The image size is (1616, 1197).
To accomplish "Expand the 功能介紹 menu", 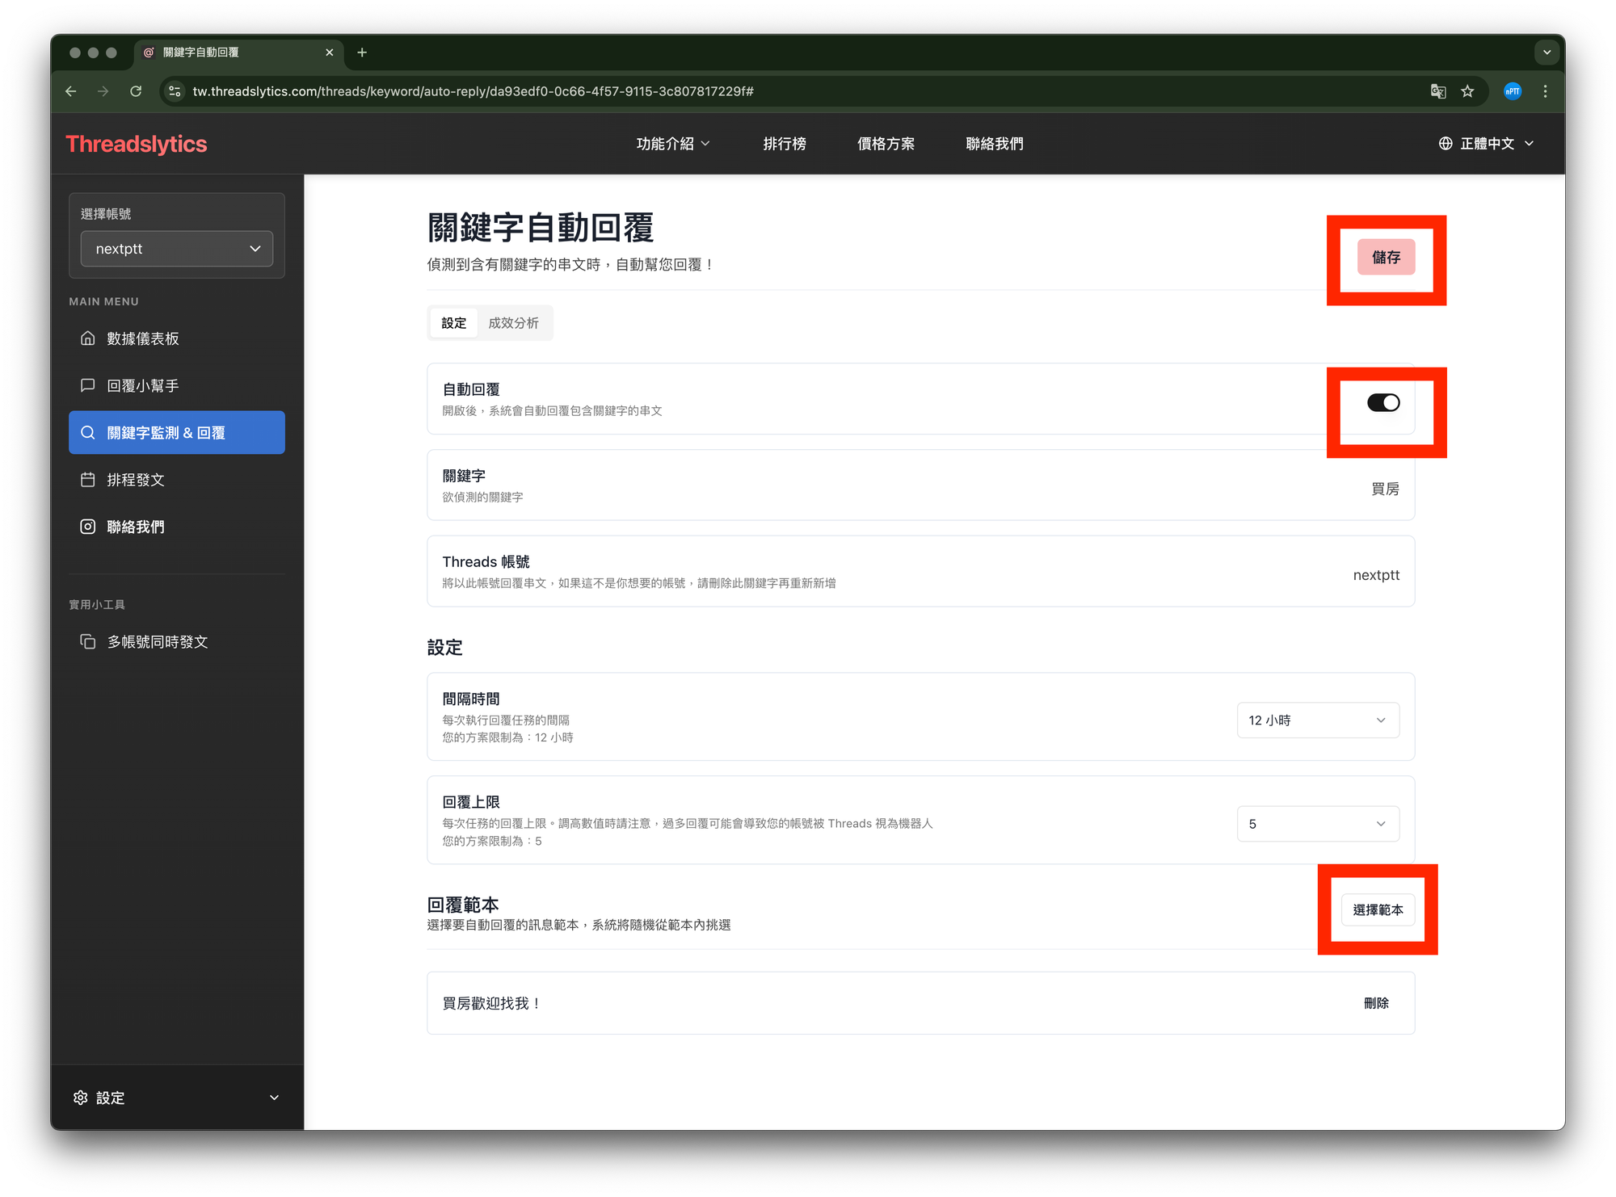I will pos(672,144).
